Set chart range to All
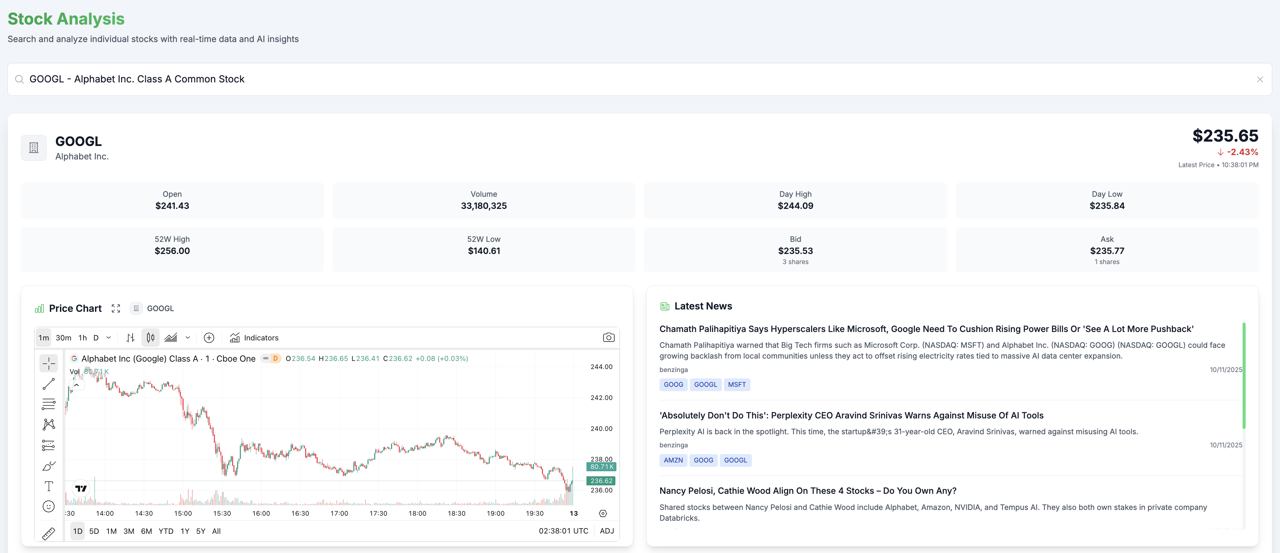 pyautogui.click(x=216, y=531)
